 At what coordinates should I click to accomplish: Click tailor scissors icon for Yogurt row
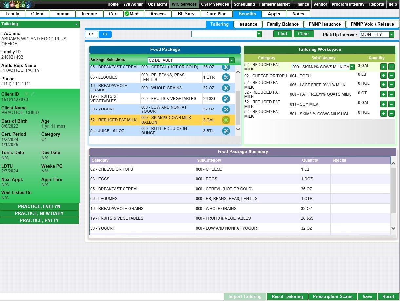(x=226, y=110)
